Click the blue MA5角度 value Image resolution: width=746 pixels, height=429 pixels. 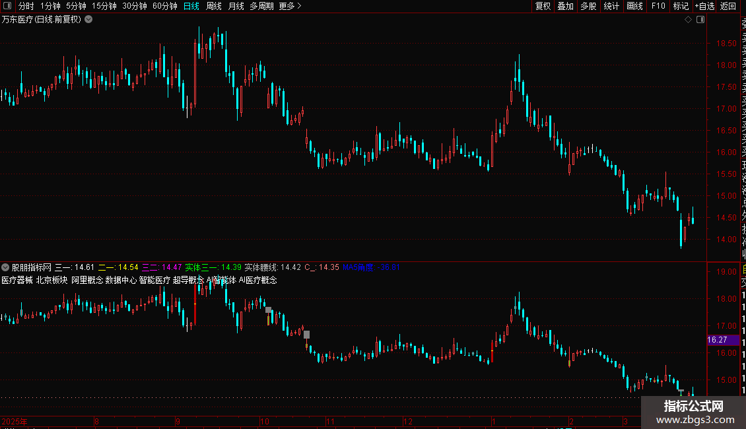(x=371, y=267)
